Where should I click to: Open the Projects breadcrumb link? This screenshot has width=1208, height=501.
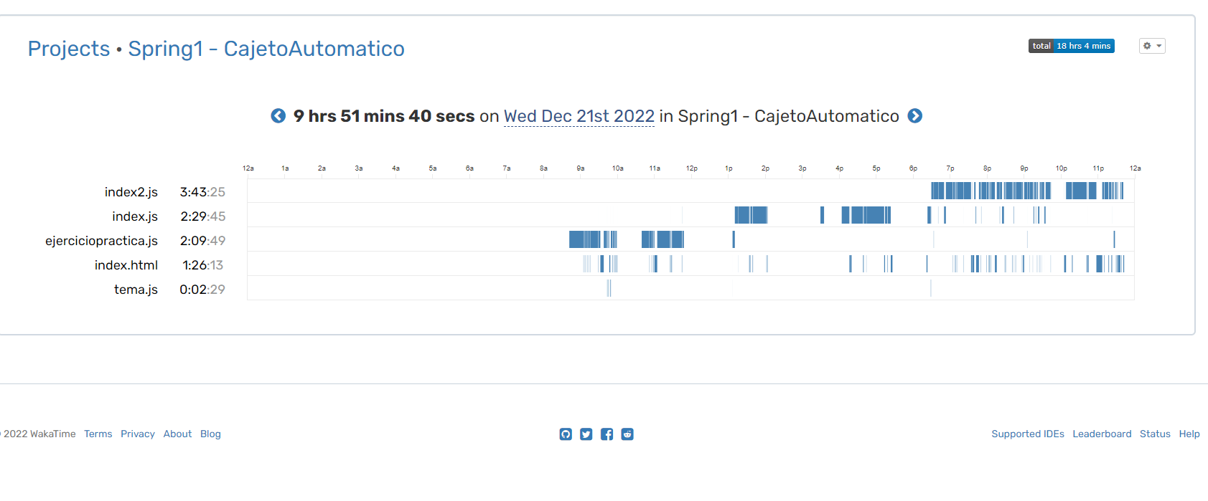coord(68,48)
